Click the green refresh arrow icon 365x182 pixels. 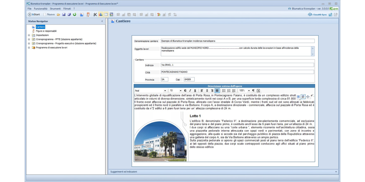pyautogui.click(x=75, y=15)
